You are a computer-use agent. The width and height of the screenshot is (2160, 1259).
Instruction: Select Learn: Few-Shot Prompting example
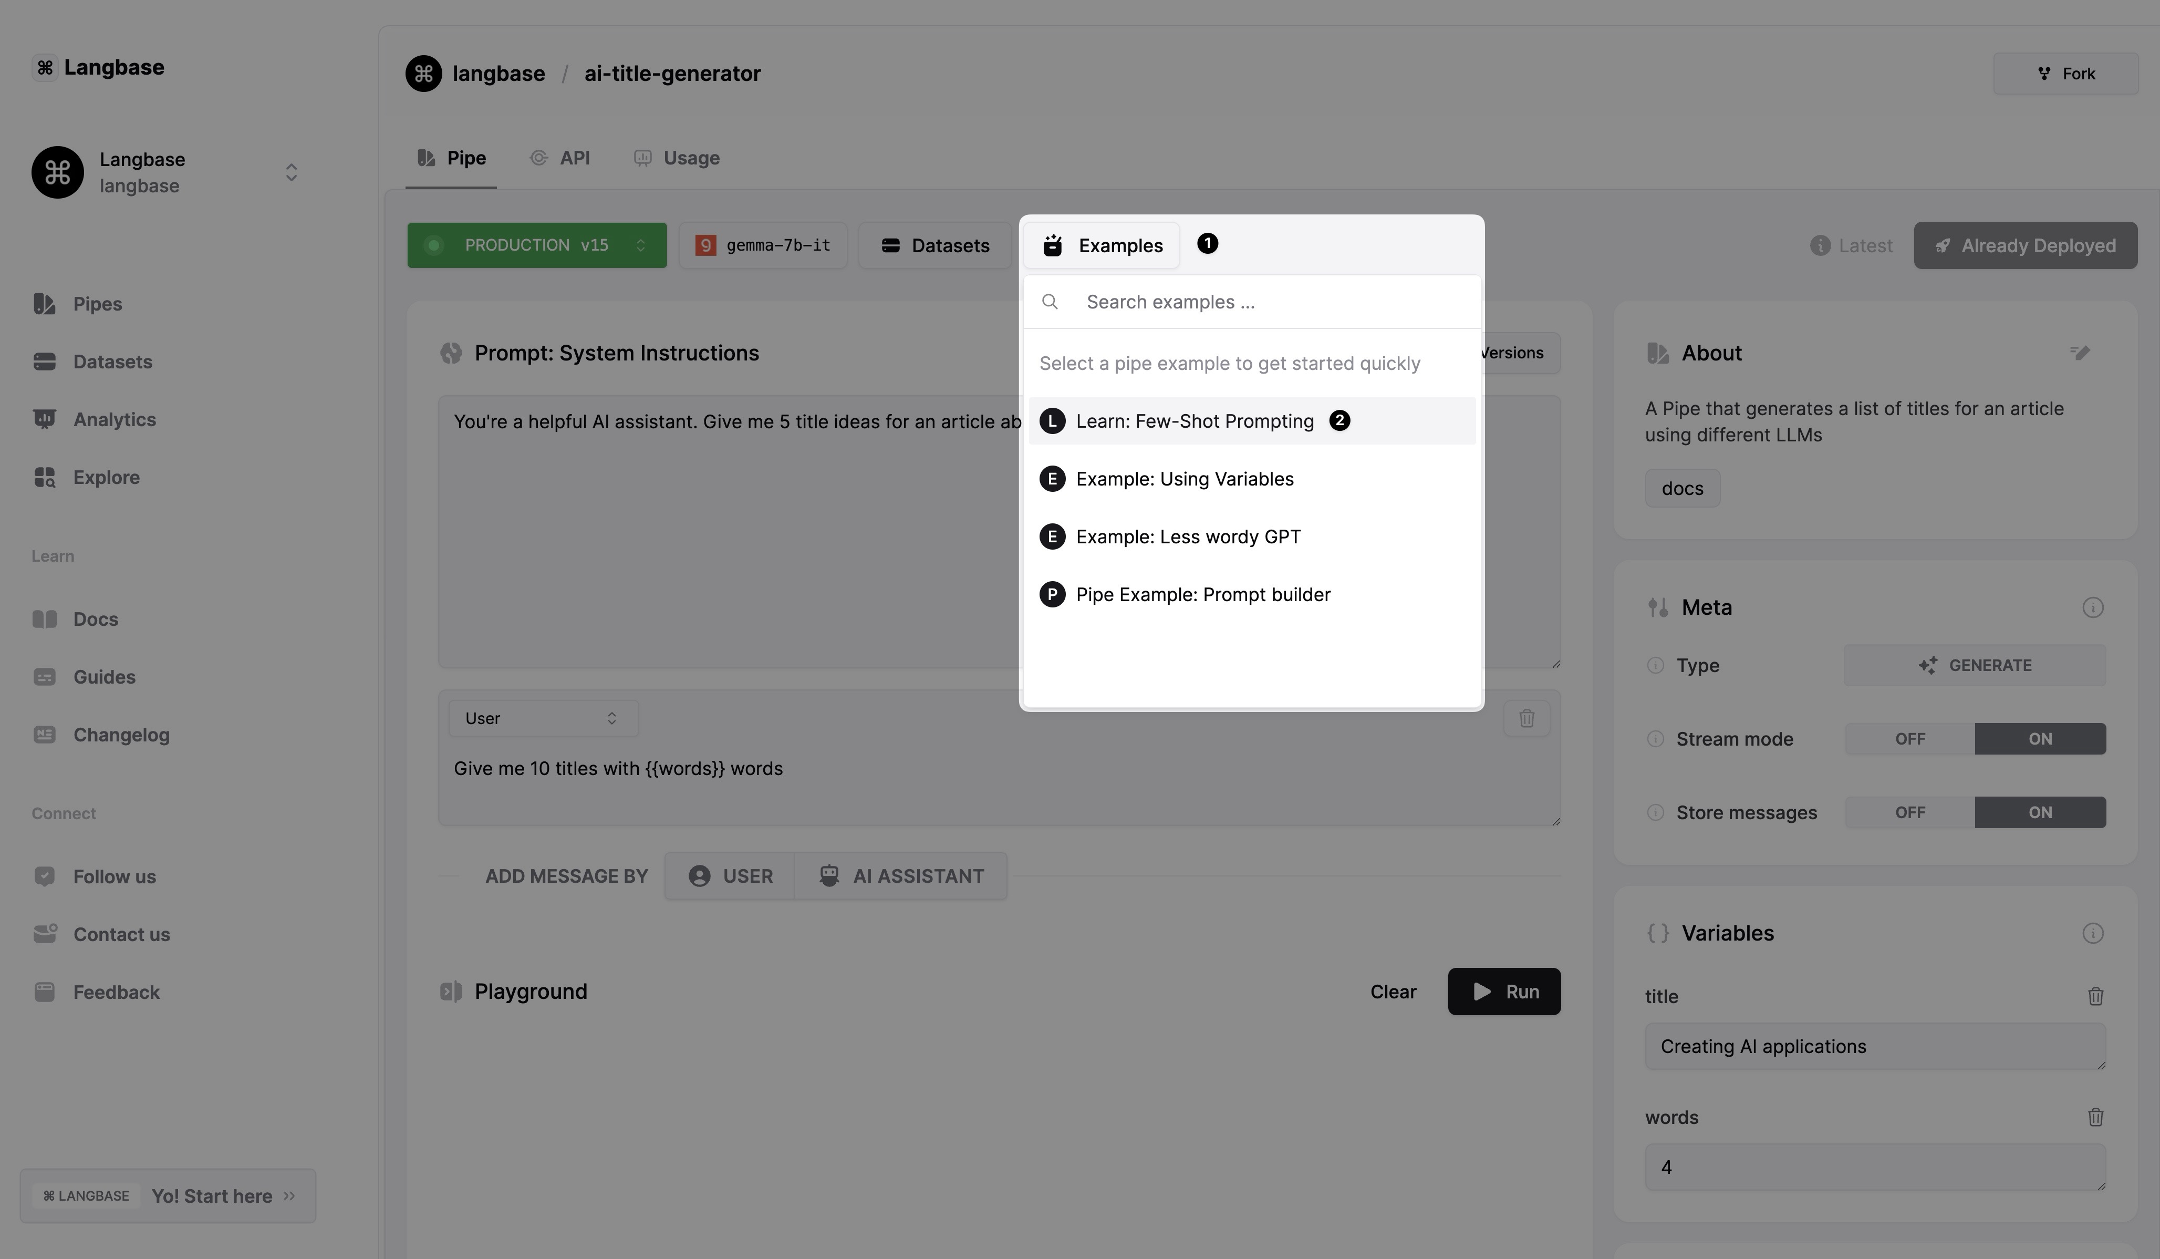pyautogui.click(x=1194, y=421)
